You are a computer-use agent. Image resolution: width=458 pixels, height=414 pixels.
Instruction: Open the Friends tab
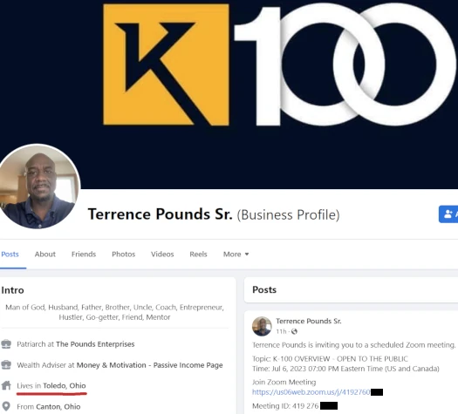84,255
